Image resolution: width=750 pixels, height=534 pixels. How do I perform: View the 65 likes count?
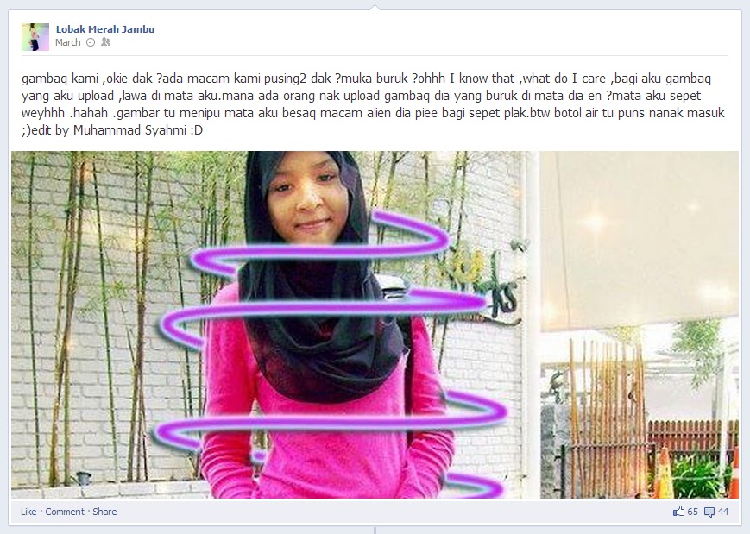692,512
